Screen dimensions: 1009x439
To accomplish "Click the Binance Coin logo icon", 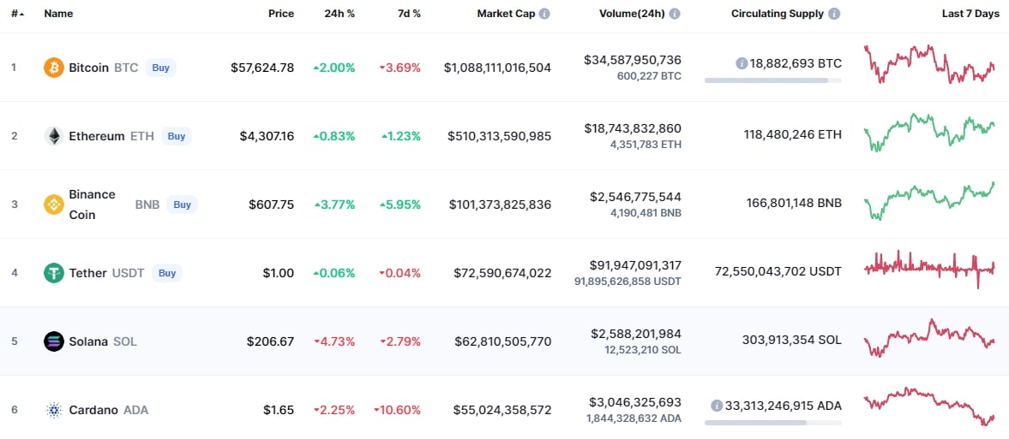I will (x=54, y=205).
